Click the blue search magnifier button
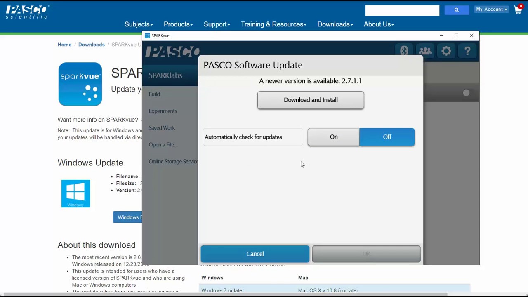Screen dimensions: 528x297 [x=457, y=10]
